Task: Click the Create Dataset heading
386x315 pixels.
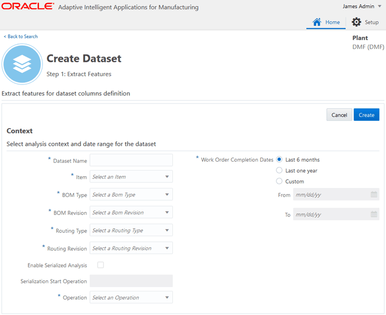Action: 84,59
